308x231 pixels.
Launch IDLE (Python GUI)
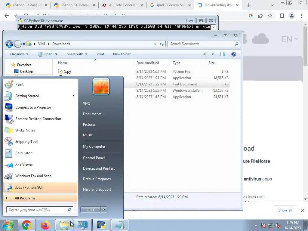[x=40, y=187]
